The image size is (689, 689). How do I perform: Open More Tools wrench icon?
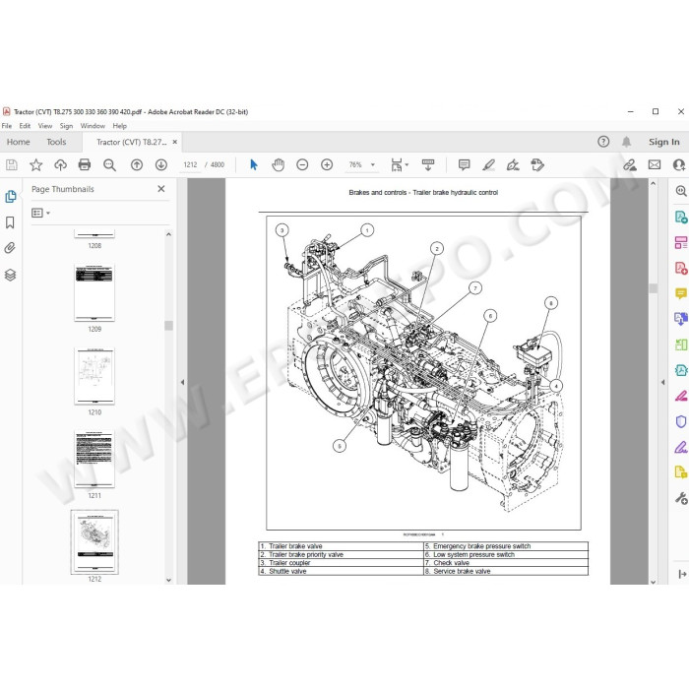coord(681,498)
